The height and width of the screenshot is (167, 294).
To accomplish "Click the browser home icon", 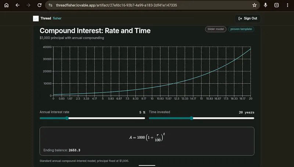I will (x=6, y=5).
